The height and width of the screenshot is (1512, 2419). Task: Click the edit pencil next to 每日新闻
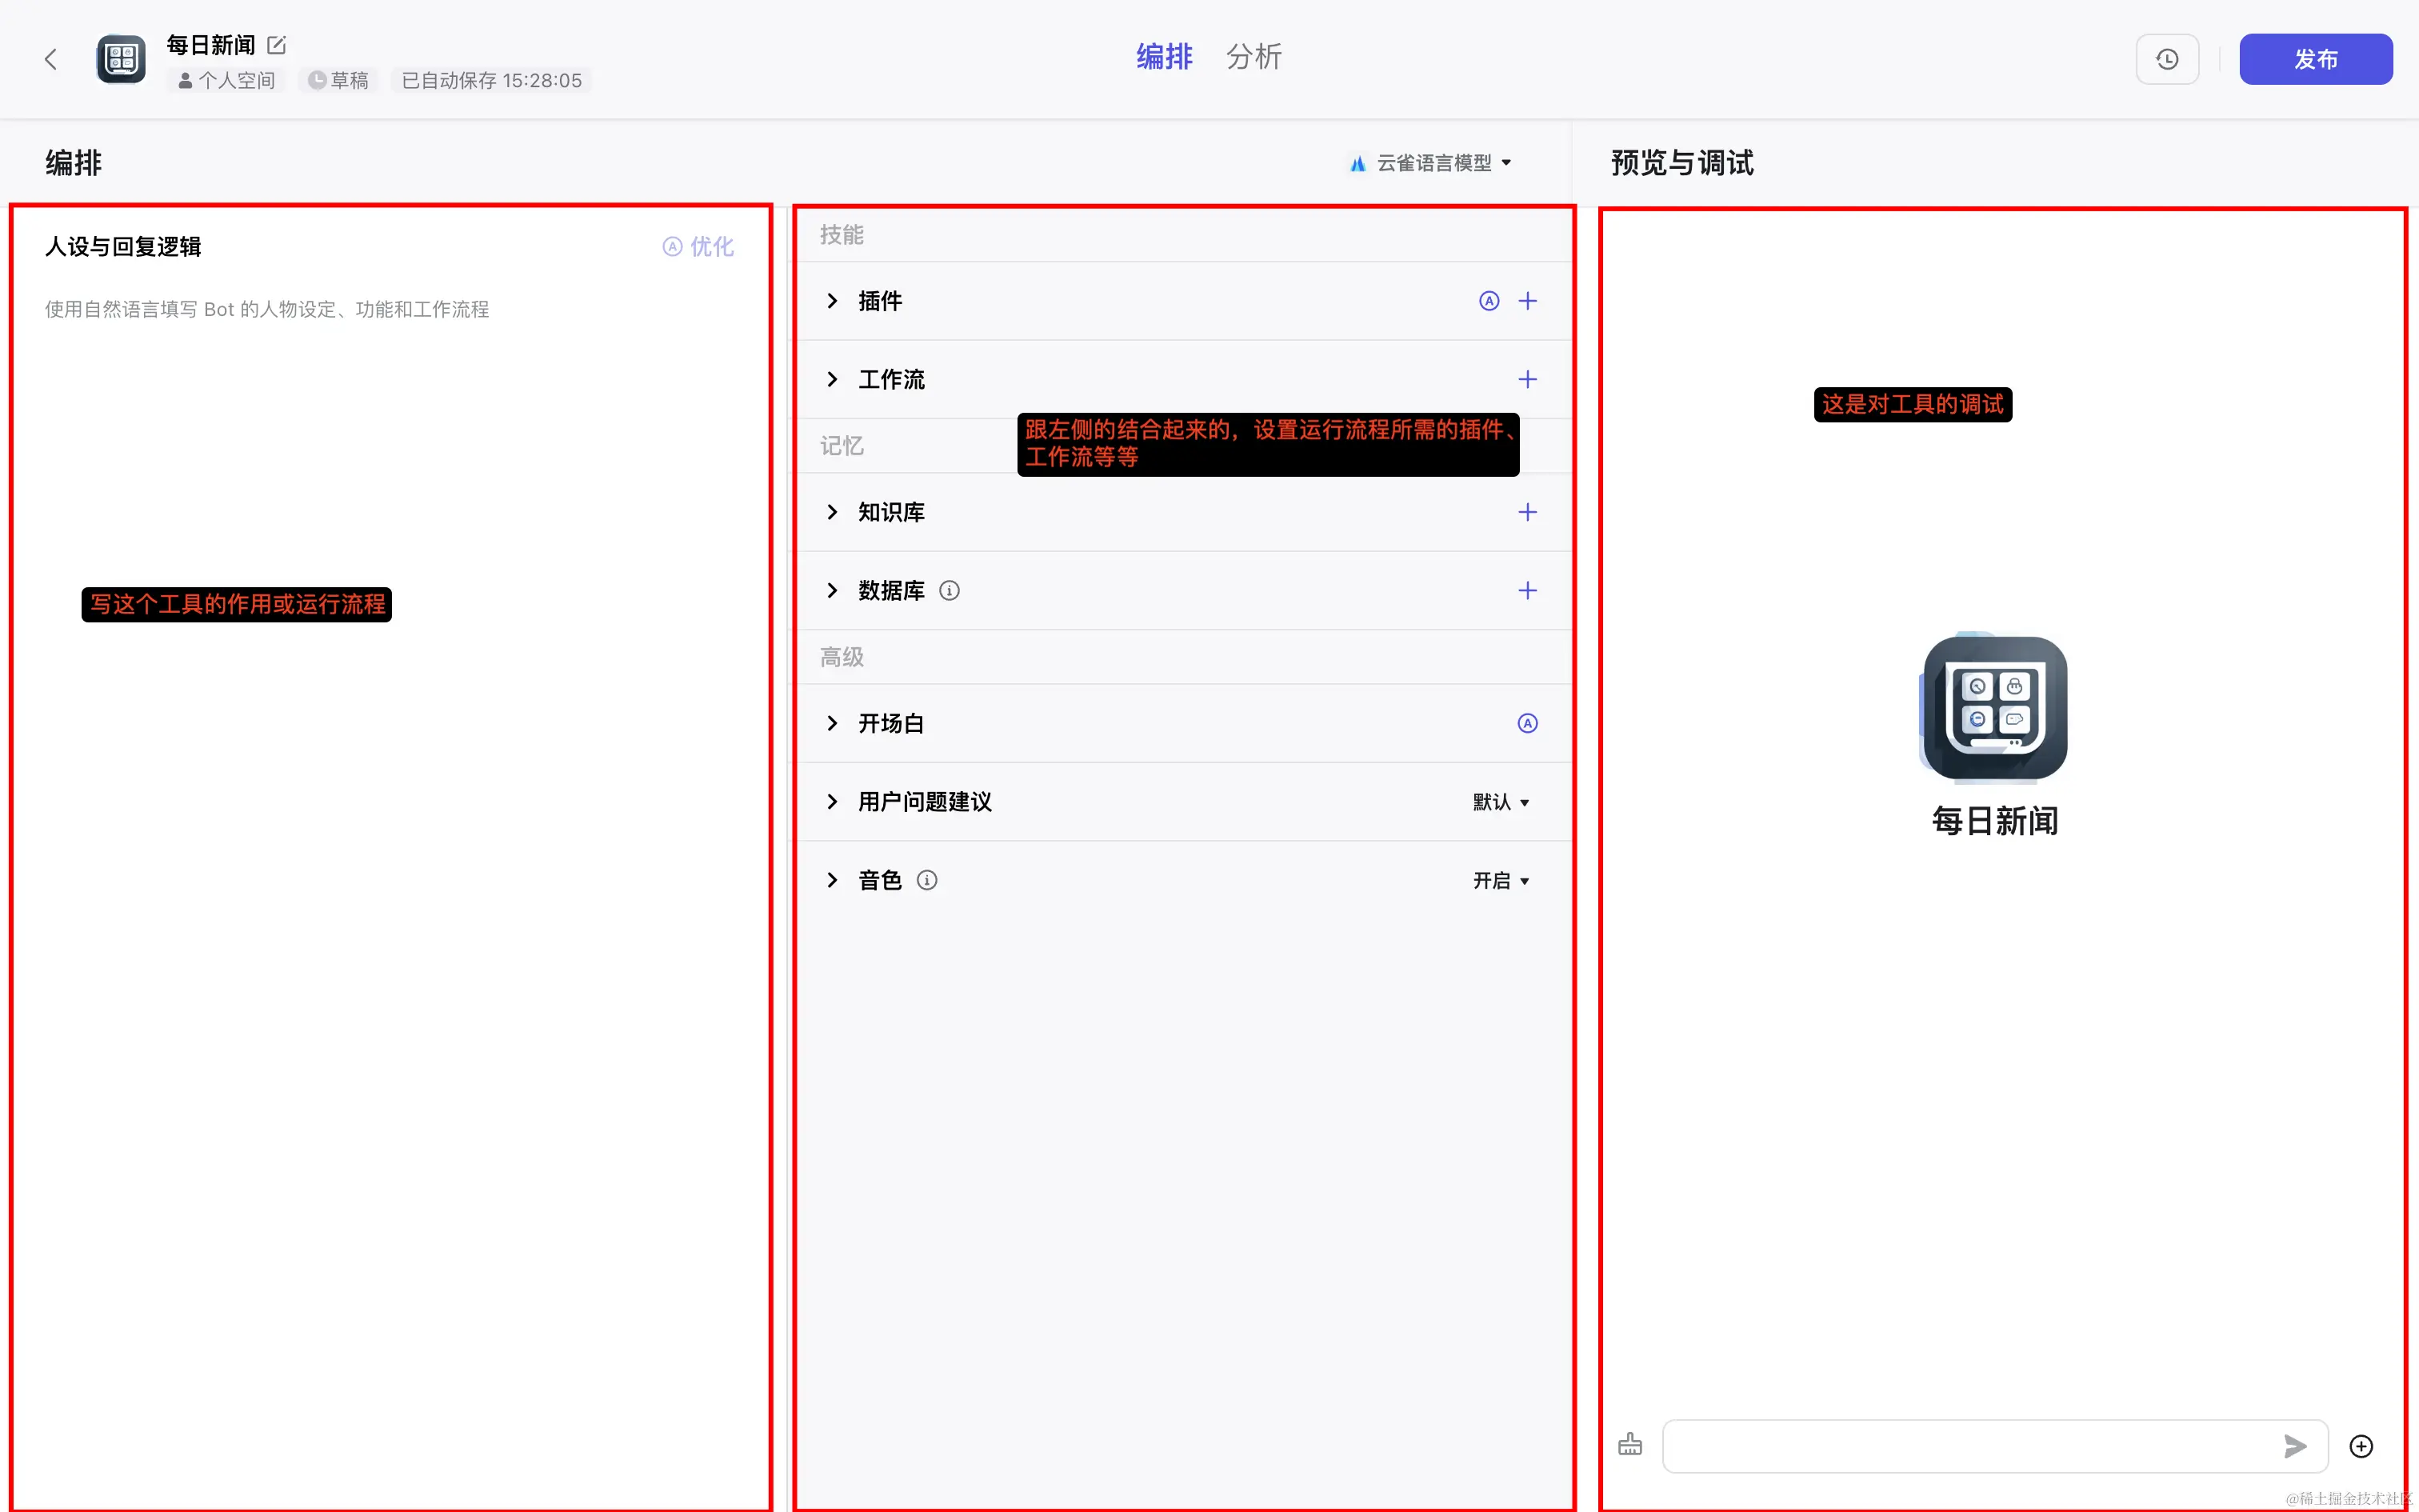pos(277,45)
